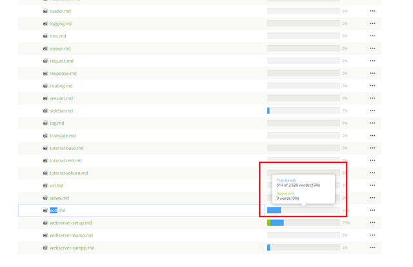Open the tag.md file link
The image size is (413, 267).
[57, 123]
